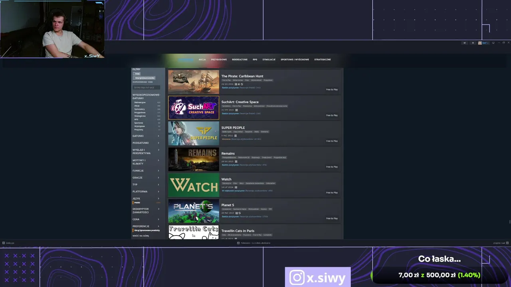Click Free to Play on Remains row
Viewport: 511px width, 287px height.
(332, 167)
